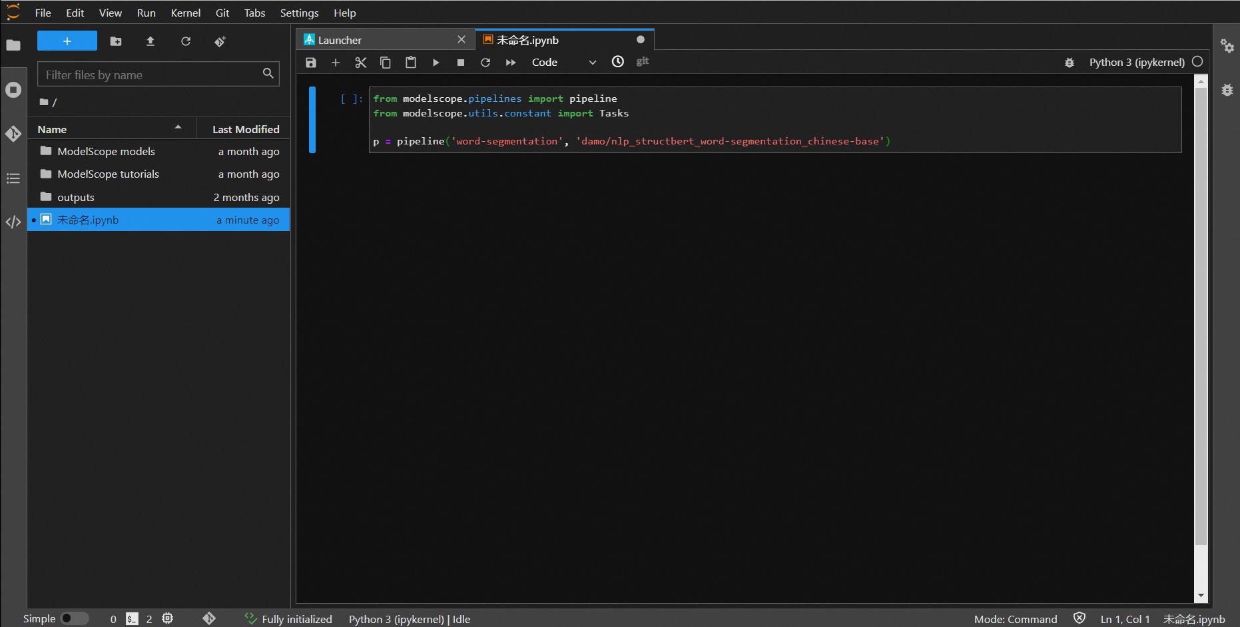
Task: Click the scrollbar down arrow
Action: pos(1201,596)
